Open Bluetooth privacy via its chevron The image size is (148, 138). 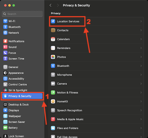tap(141, 66)
